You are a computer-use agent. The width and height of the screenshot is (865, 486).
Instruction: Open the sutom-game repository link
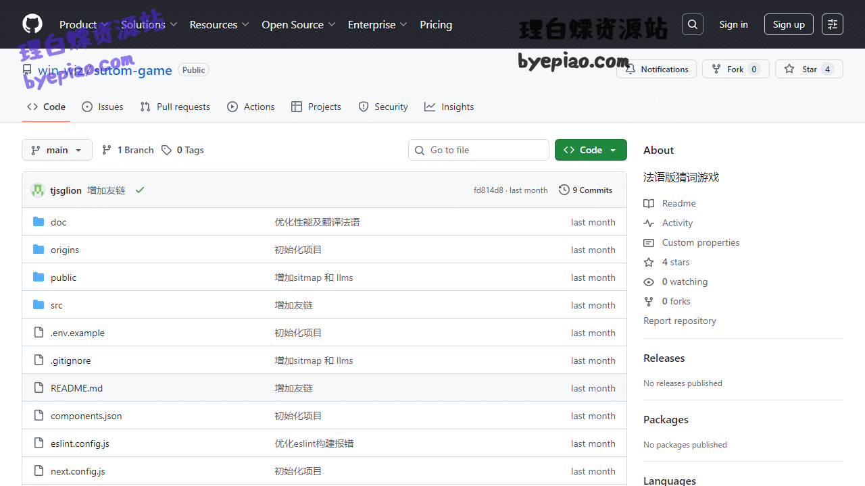[133, 70]
